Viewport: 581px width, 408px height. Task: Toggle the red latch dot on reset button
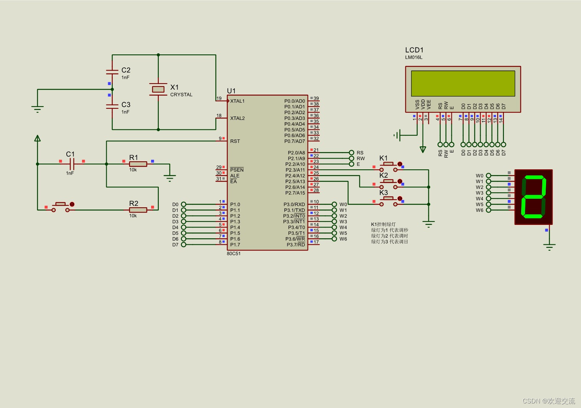point(72,204)
